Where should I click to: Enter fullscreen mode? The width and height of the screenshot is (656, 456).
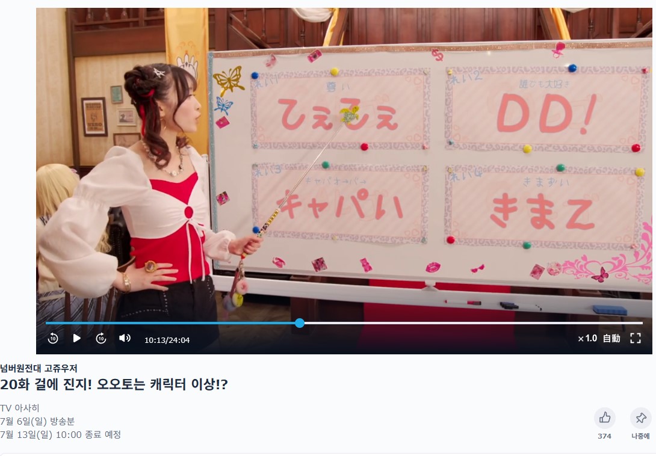(635, 338)
